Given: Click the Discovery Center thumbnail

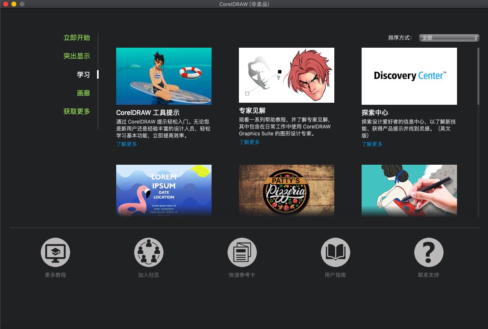Looking at the screenshot, I should pyautogui.click(x=409, y=76).
